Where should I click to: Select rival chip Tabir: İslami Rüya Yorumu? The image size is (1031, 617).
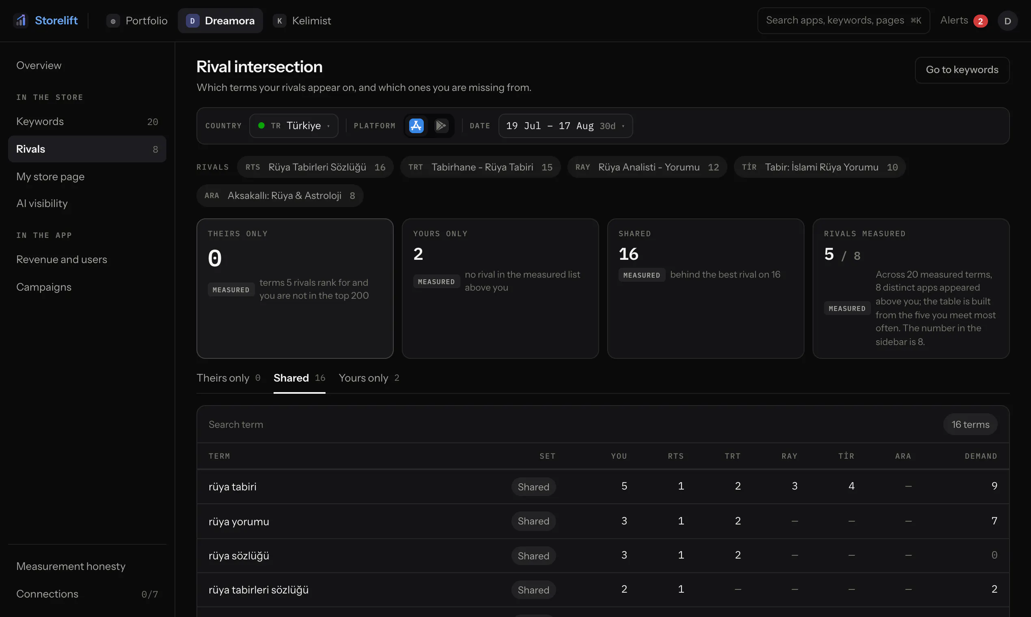(820, 167)
